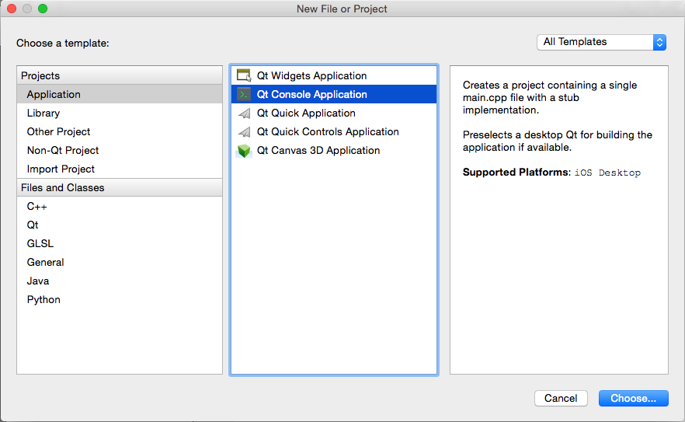
Task: Select the Qt Widgets Application template label
Action: [311, 75]
